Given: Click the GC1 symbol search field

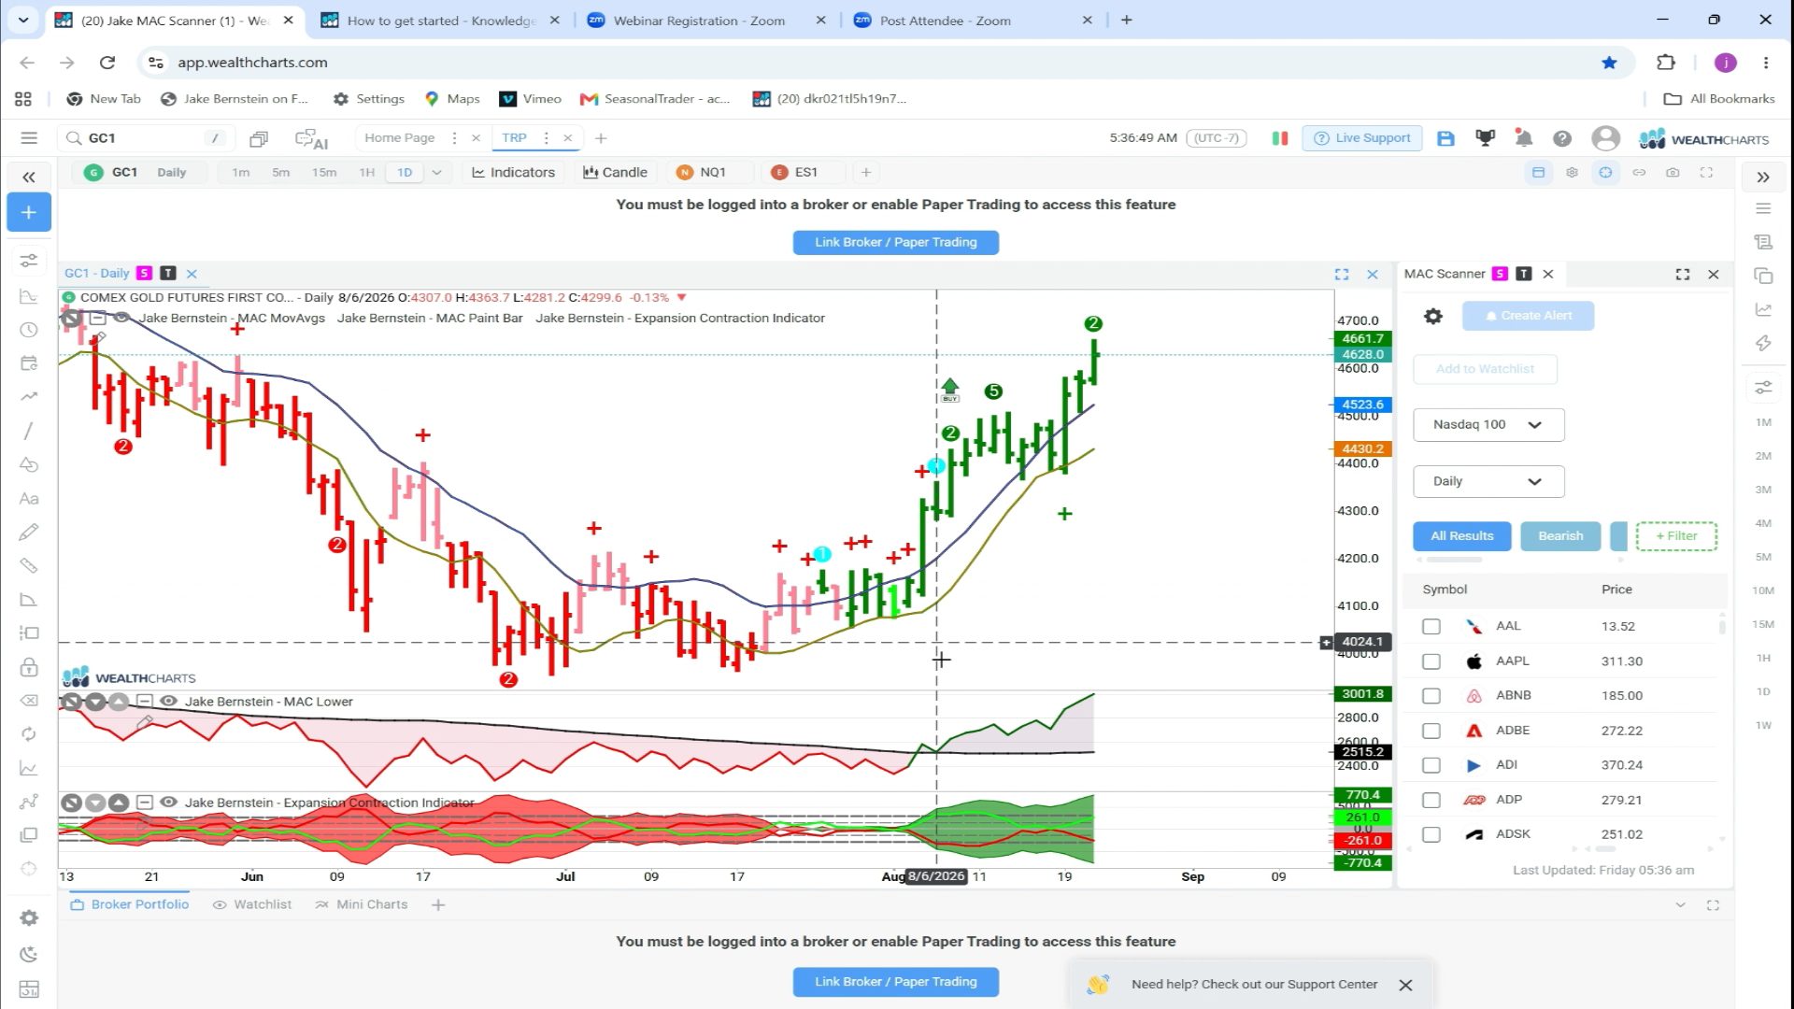Looking at the screenshot, I should pyautogui.click(x=145, y=138).
